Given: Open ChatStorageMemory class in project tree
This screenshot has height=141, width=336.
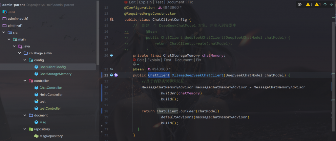Looking at the screenshot, I should (x=55, y=74).
